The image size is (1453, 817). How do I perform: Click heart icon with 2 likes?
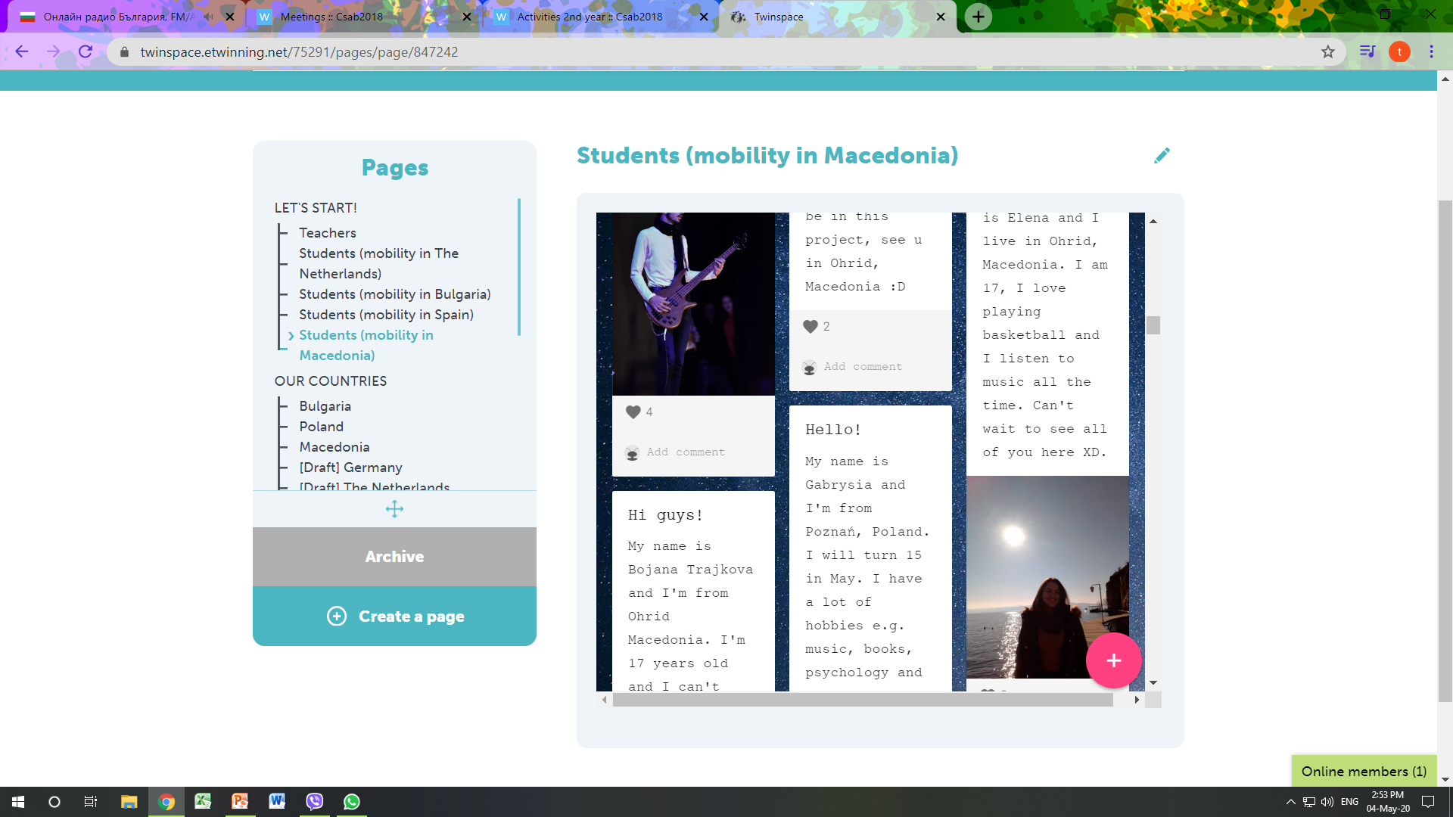pyautogui.click(x=811, y=327)
